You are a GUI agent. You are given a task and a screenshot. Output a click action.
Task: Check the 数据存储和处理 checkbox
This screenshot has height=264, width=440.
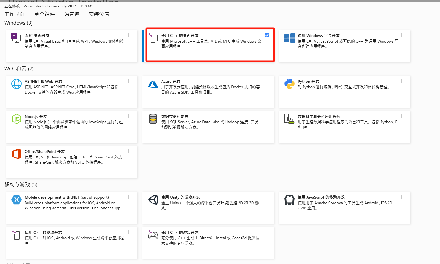tap(267, 116)
